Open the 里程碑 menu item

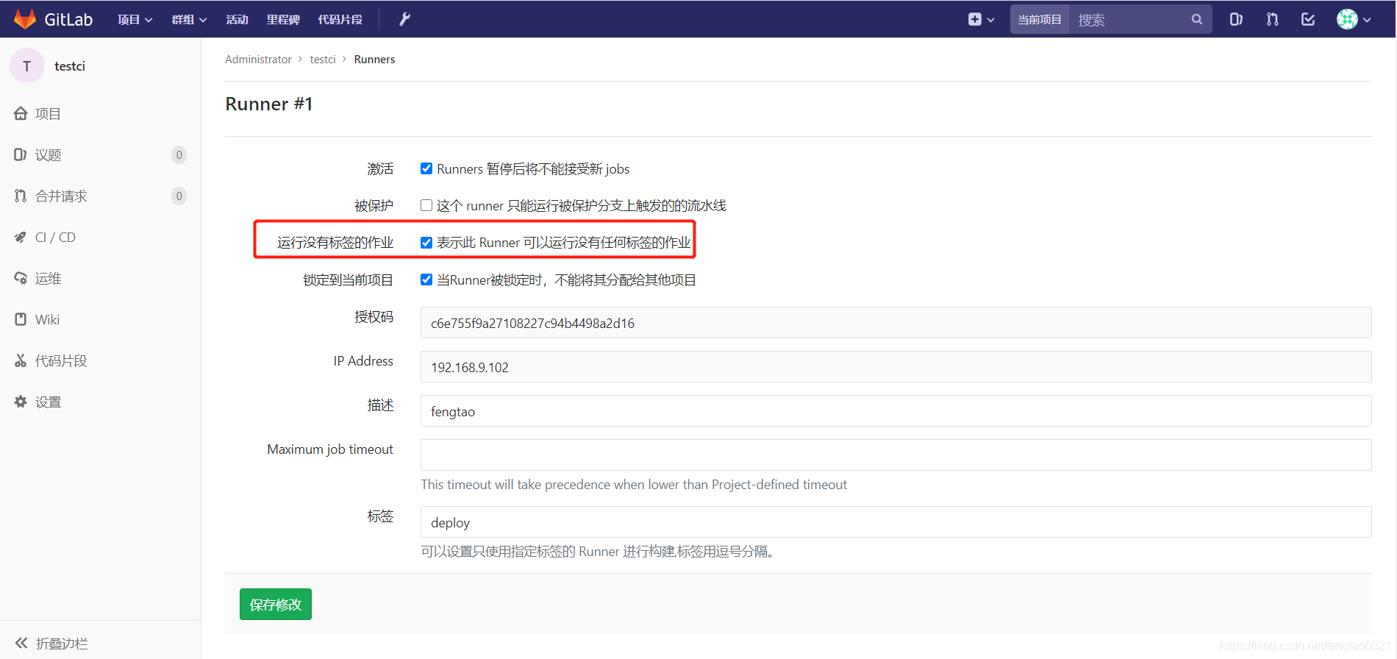(283, 19)
